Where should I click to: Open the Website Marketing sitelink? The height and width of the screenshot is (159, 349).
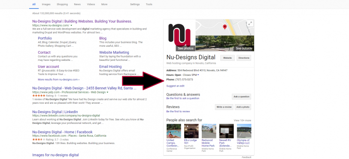[x=114, y=52]
